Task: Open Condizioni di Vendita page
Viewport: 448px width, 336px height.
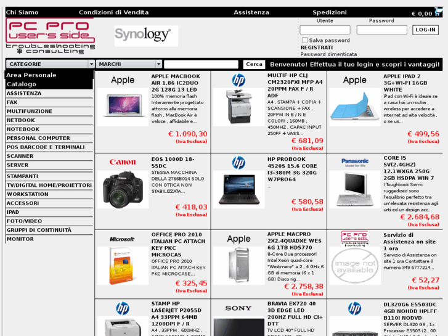Action: point(114,12)
